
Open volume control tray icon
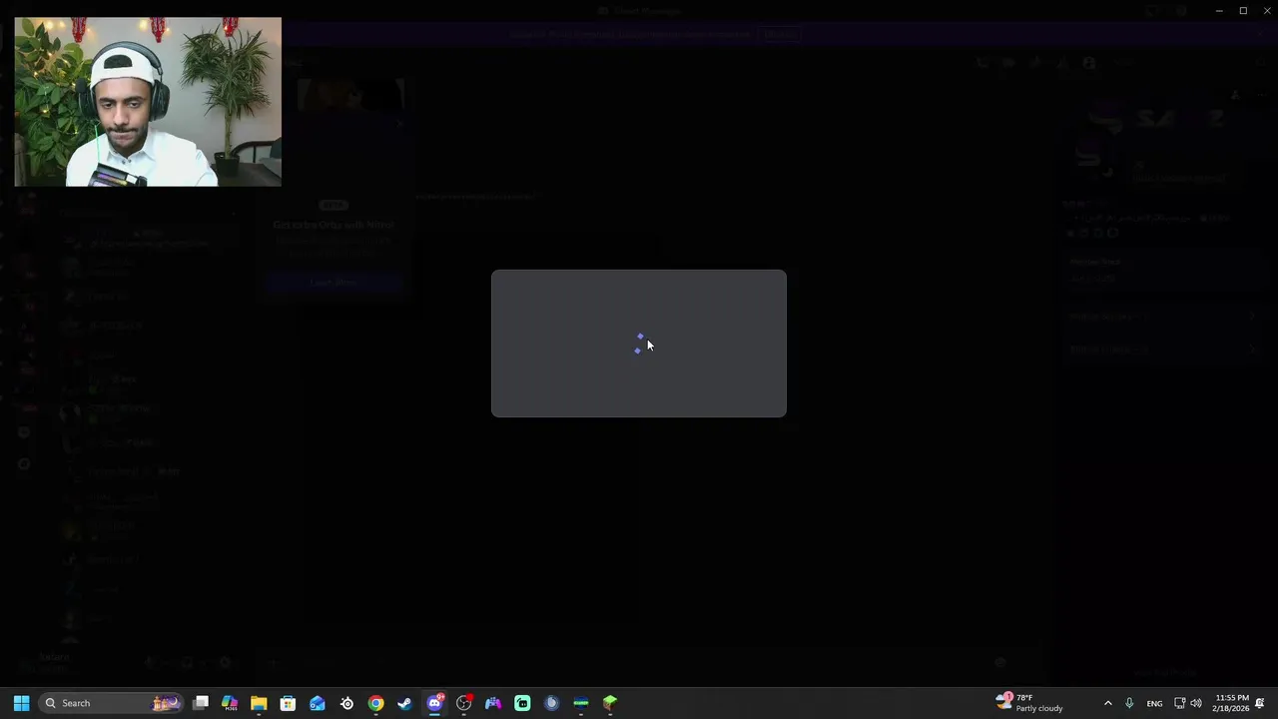pyautogui.click(x=1196, y=703)
